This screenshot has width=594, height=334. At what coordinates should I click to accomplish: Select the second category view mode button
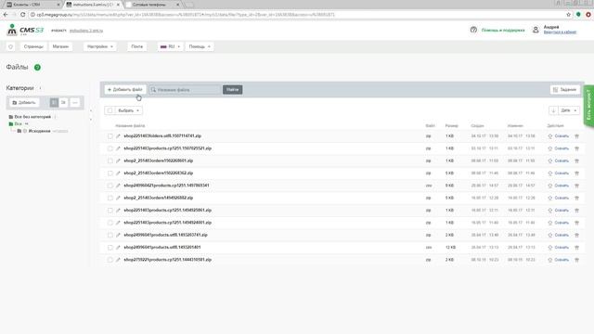click(63, 103)
